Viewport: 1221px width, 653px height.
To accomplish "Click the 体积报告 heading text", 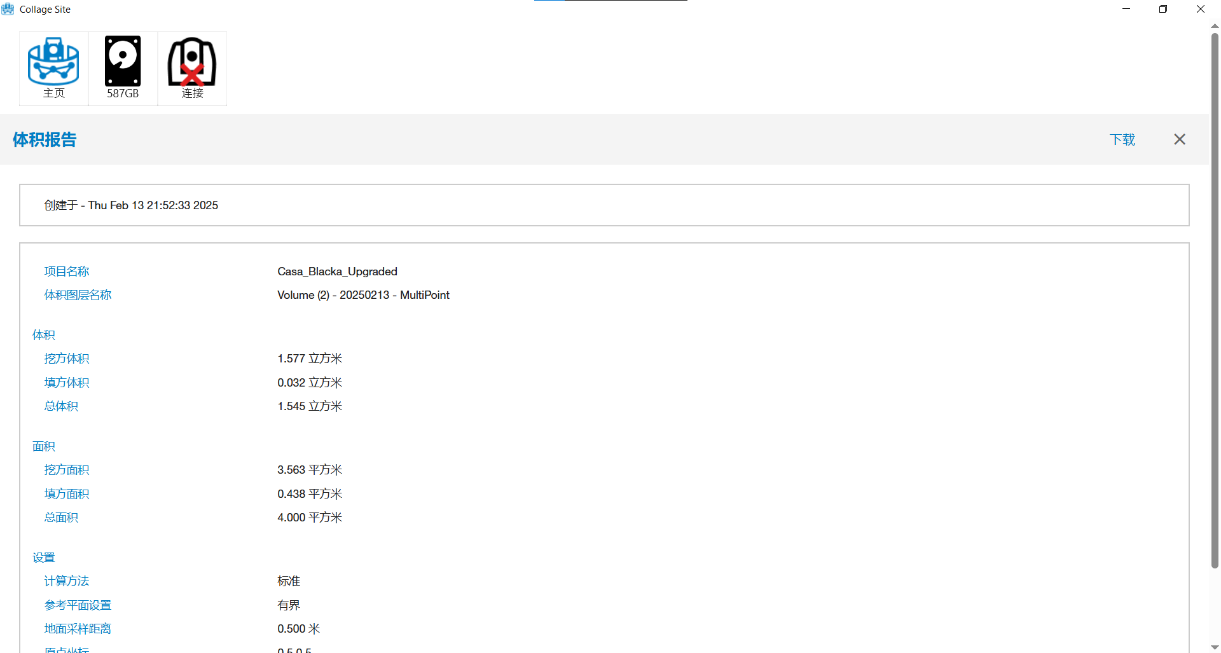I will click(45, 140).
